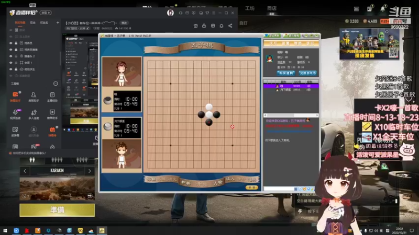Switch to the first scene tab in the streaming app
419x235 pixels.
coord(20,22)
